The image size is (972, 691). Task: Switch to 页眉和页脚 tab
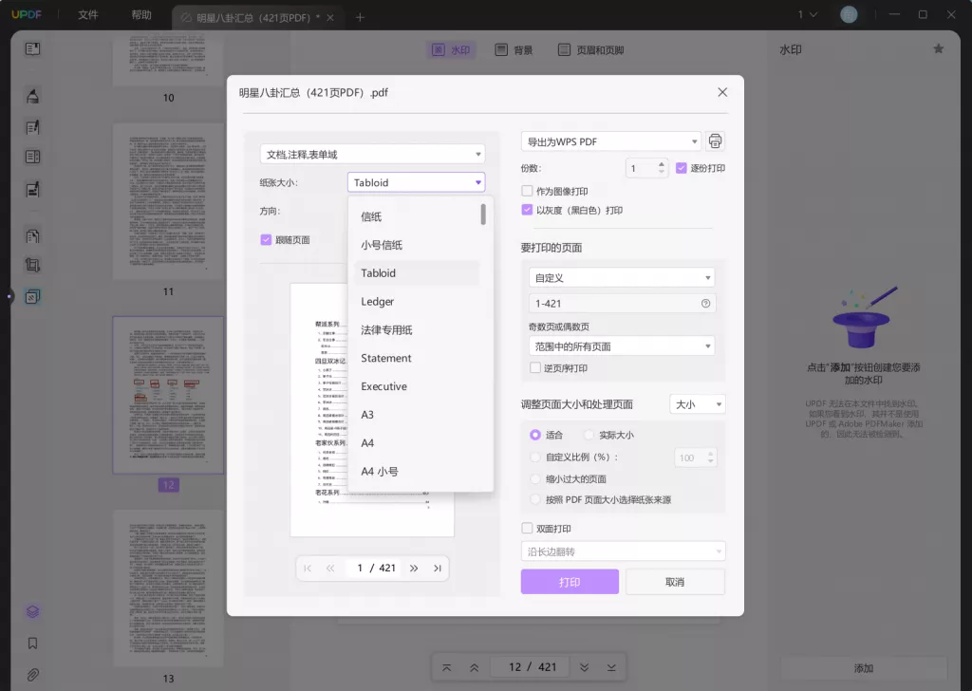[x=590, y=50]
